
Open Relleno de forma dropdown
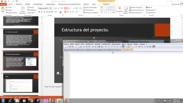[x=136, y=7]
